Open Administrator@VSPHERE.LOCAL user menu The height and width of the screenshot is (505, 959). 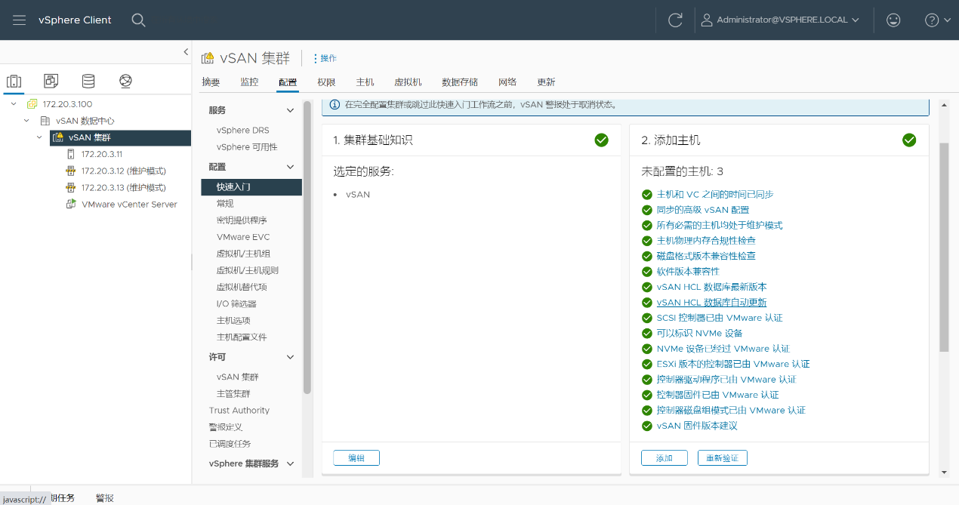(x=781, y=20)
